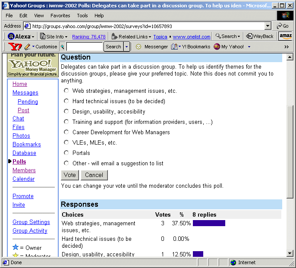Follow the www.onelist.com link
296x268 pixels.
pyautogui.click(x=192, y=37)
